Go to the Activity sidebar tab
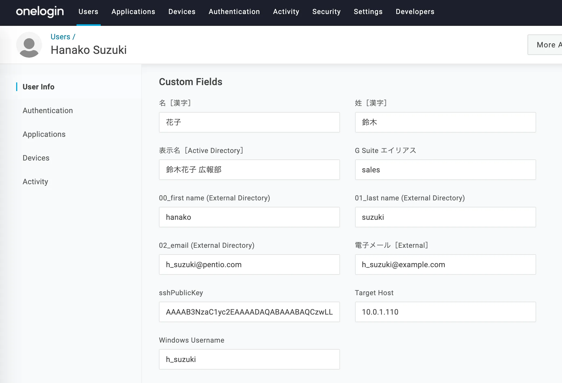 click(x=35, y=182)
